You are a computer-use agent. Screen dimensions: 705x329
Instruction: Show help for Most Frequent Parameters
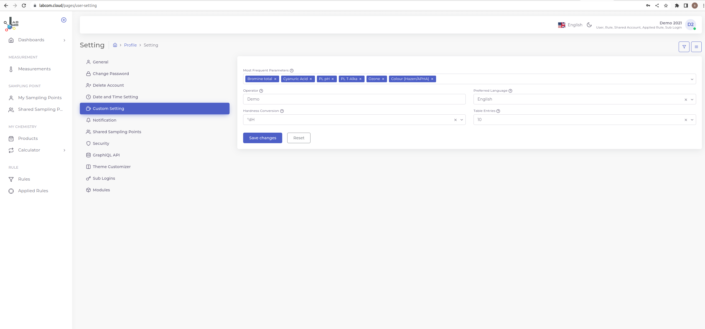coord(292,71)
